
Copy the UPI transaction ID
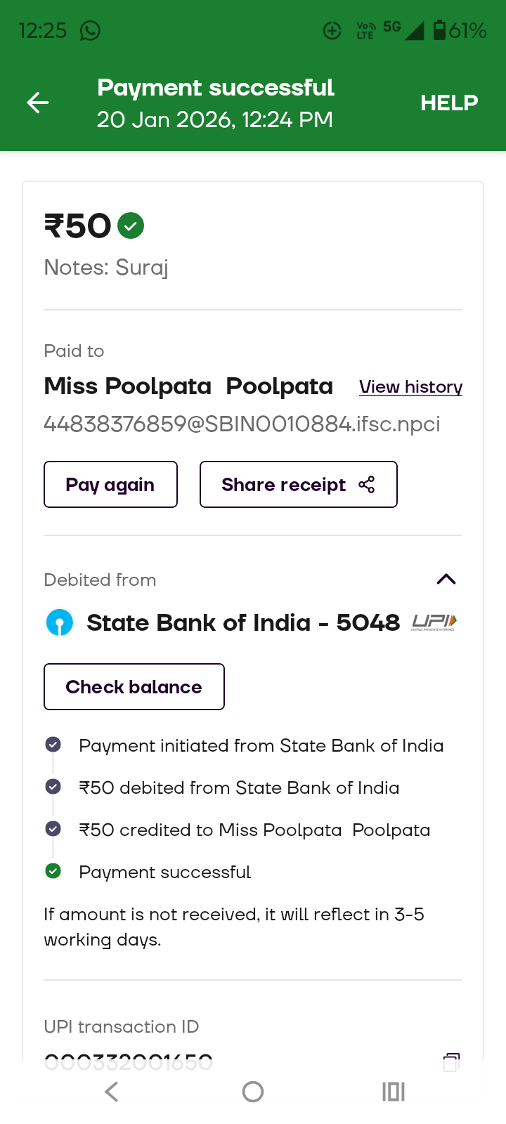pos(451,1061)
